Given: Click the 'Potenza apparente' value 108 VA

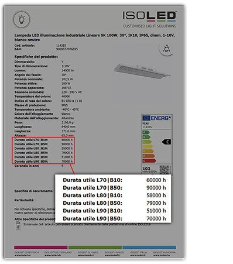Looking at the screenshot, I should coord(66,88).
